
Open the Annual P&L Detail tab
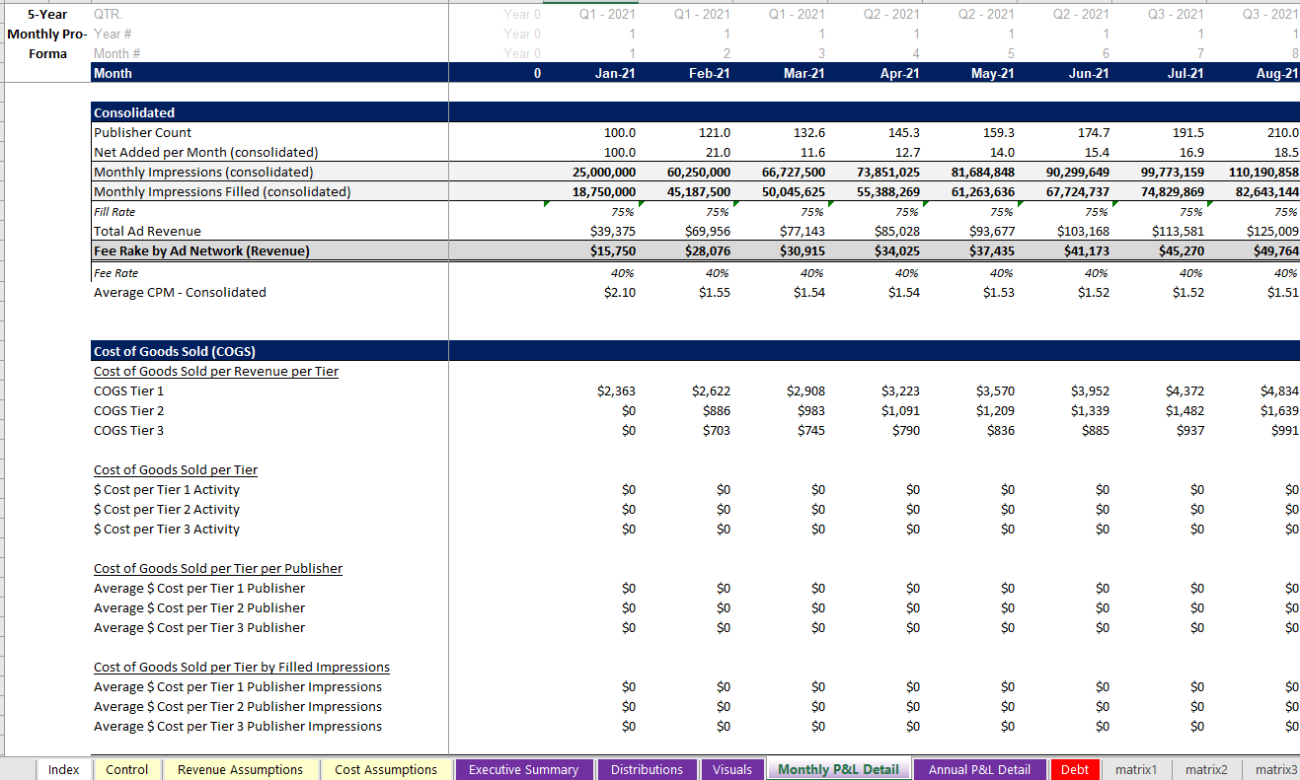(x=979, y=769)
